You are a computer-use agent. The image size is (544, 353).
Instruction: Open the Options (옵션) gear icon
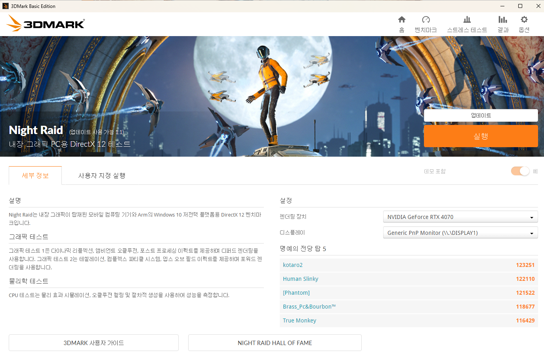[x=524, y=20]
